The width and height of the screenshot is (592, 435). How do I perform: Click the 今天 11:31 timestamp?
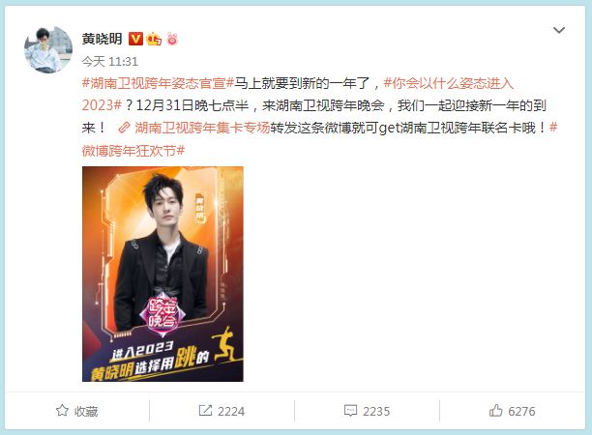click(110, 61)
